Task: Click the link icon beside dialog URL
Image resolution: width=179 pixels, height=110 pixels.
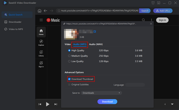Action: [64, 24]
